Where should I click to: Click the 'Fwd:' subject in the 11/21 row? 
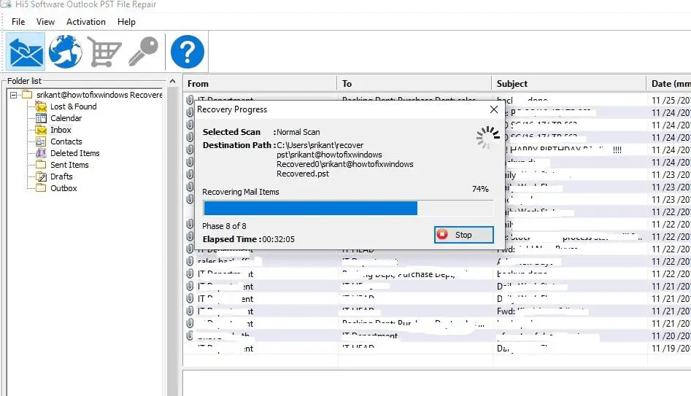click(x=506, y=311)
